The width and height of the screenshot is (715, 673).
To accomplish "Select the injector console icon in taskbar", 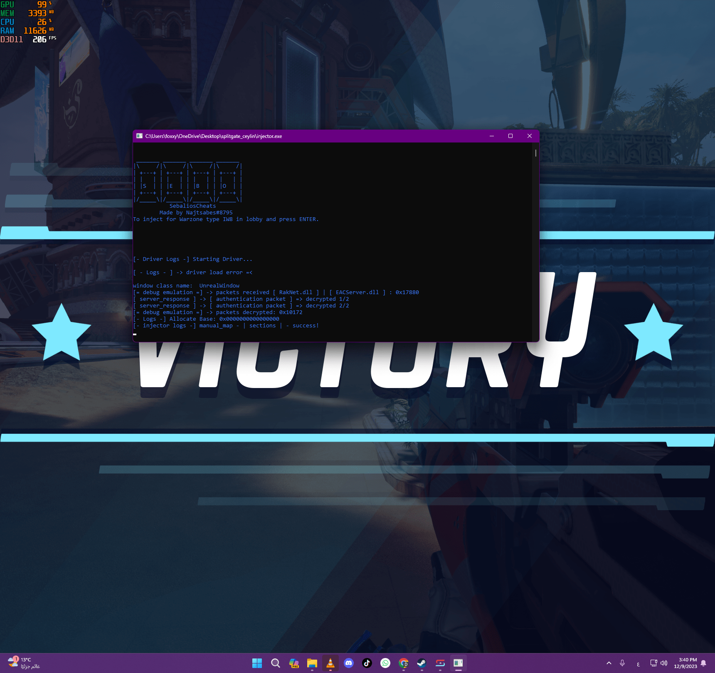I will tap(459, 663).
